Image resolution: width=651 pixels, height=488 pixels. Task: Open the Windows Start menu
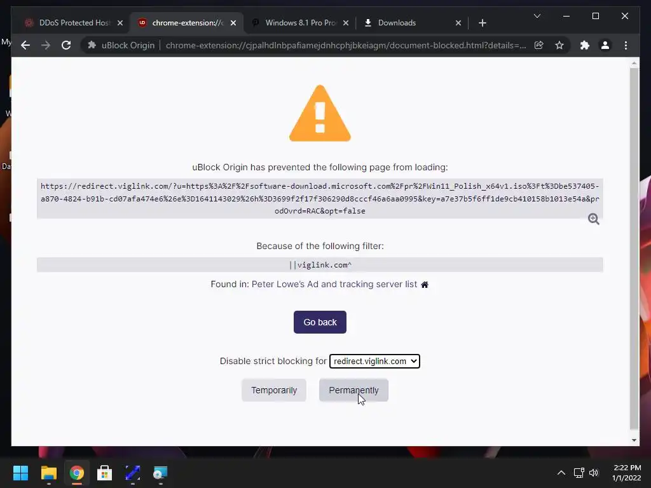coord(20,473)
